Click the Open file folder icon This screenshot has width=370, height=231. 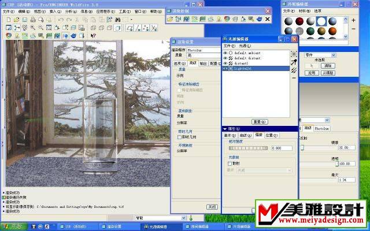coord(16,20)
